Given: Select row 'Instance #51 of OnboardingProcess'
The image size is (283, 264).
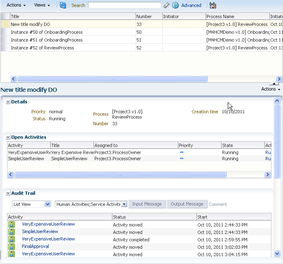Looking at the screenshot, I should [141, 40].
